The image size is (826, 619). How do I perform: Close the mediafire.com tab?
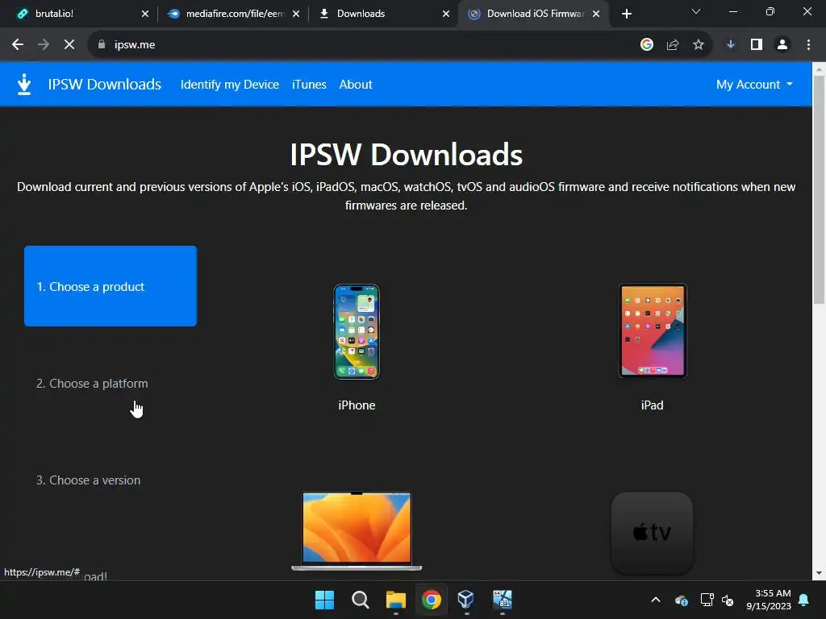click(x=296, y=14)
